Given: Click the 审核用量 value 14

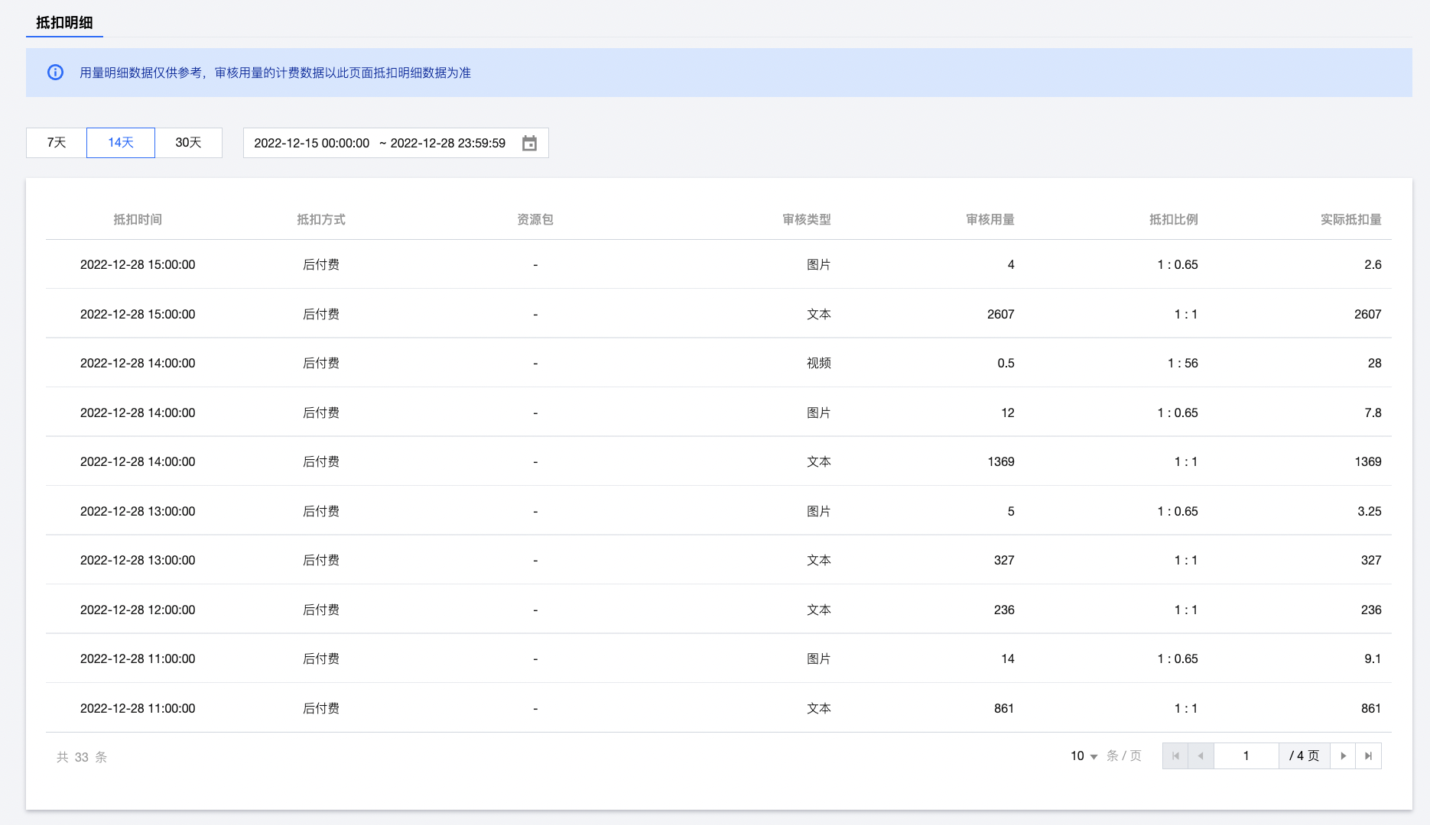Looking at the screenshot, I should point(1008,659).
